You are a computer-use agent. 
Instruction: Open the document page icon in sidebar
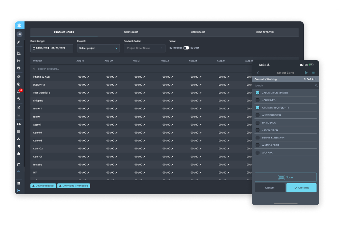click(19, 108)
